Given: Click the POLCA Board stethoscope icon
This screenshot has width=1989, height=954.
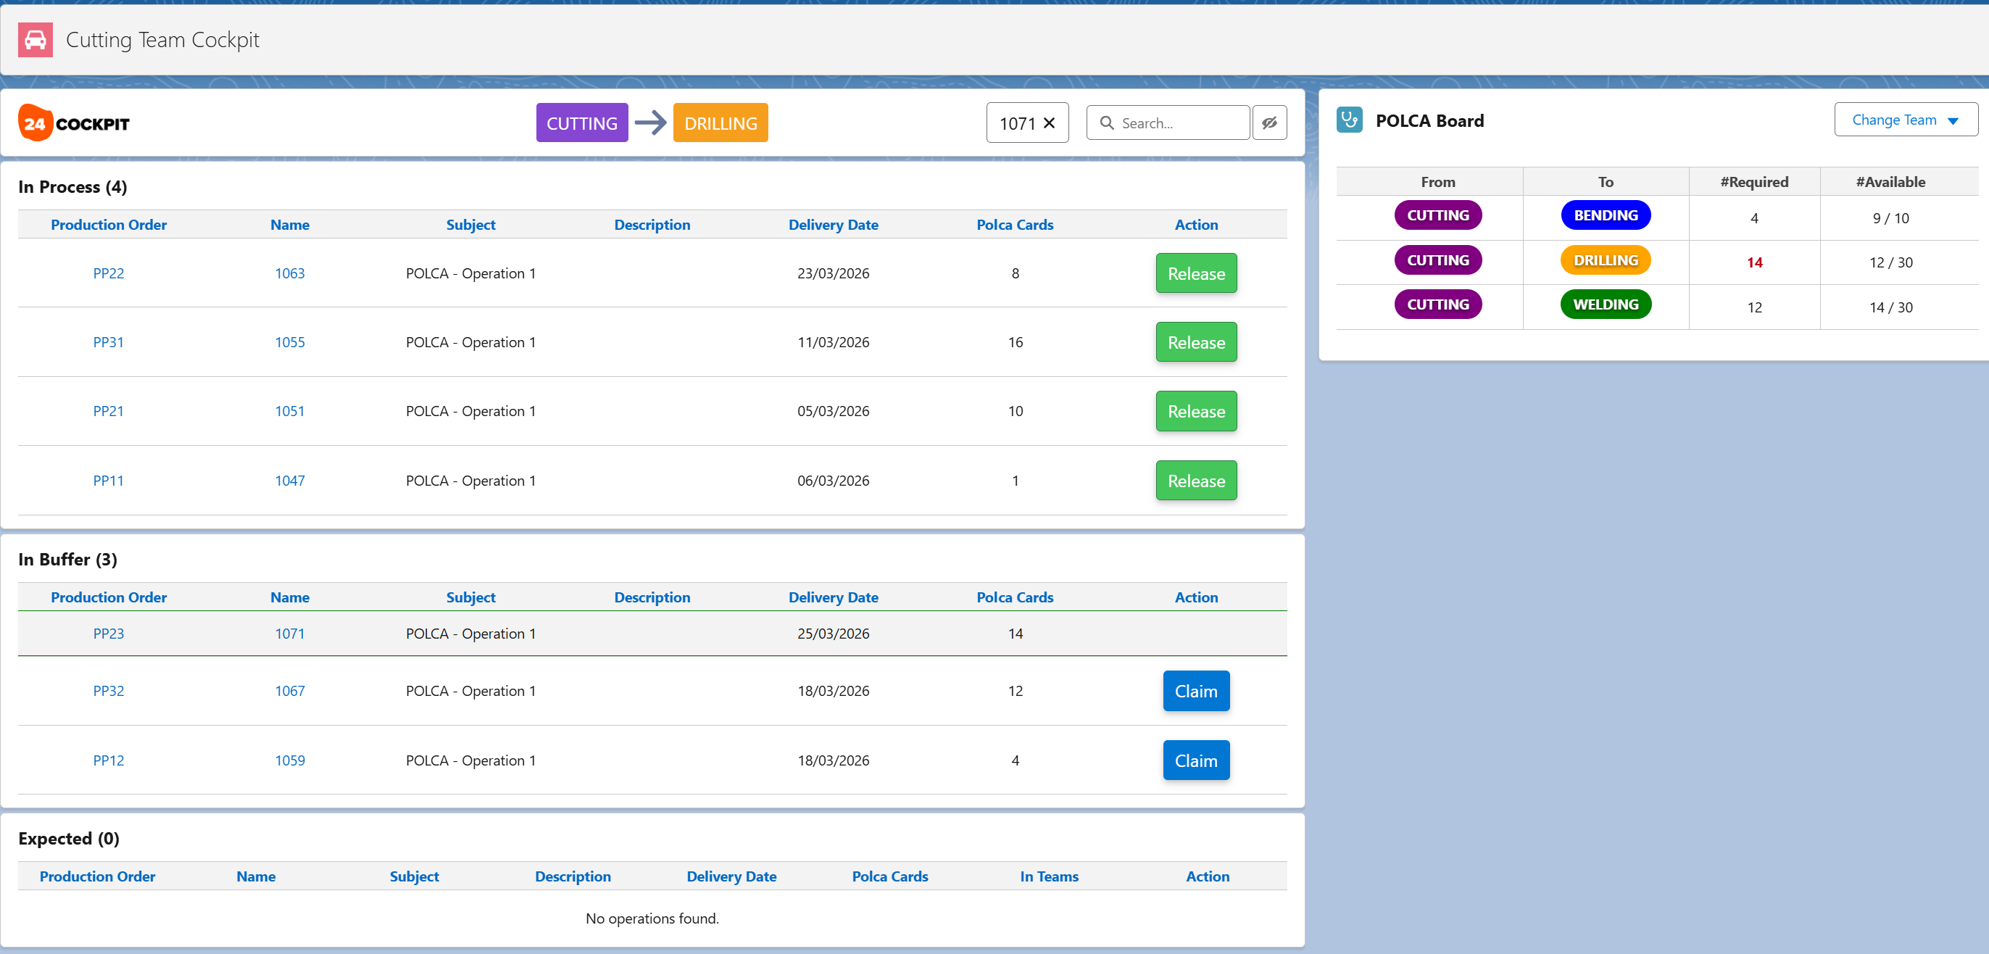Looking at the screenshot, I should click(1349, 120).
